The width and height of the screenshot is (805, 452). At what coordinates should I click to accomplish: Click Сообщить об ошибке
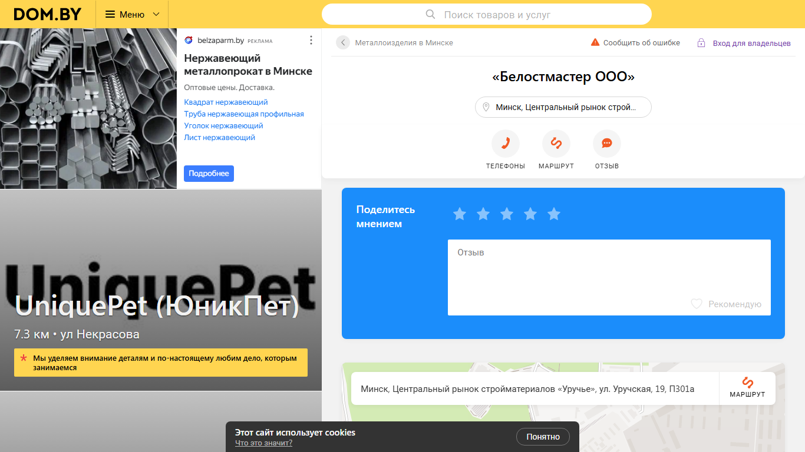click(641, 43)
